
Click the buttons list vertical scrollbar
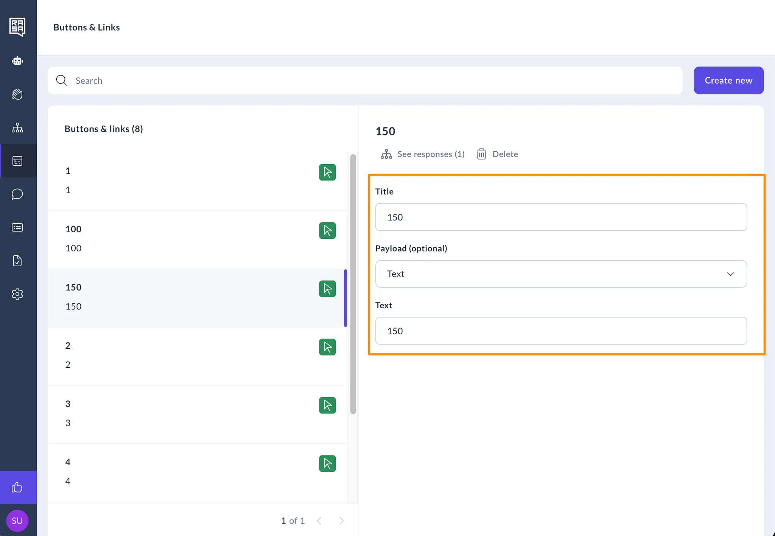pos(353,284)
